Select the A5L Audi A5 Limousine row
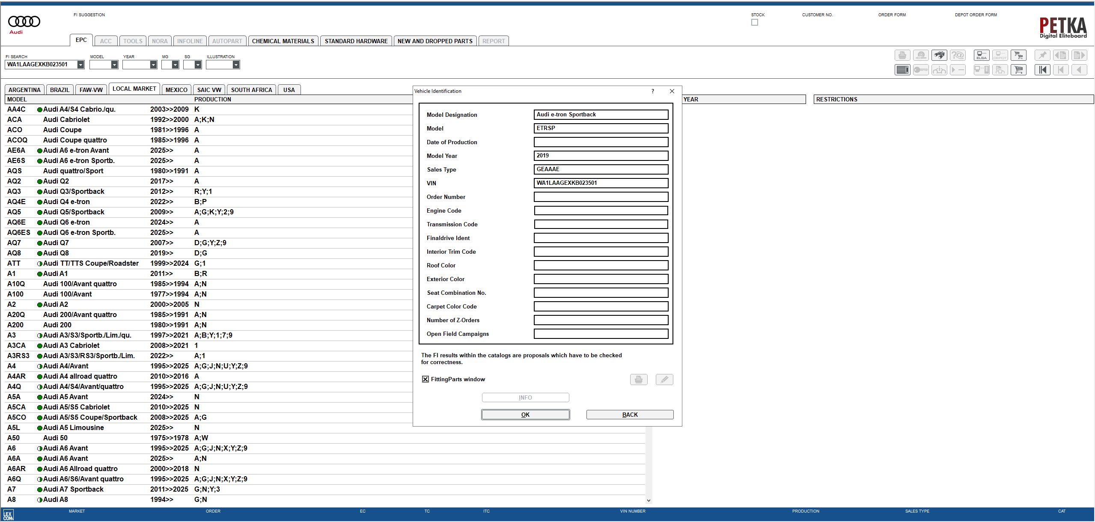 (325, 427)
